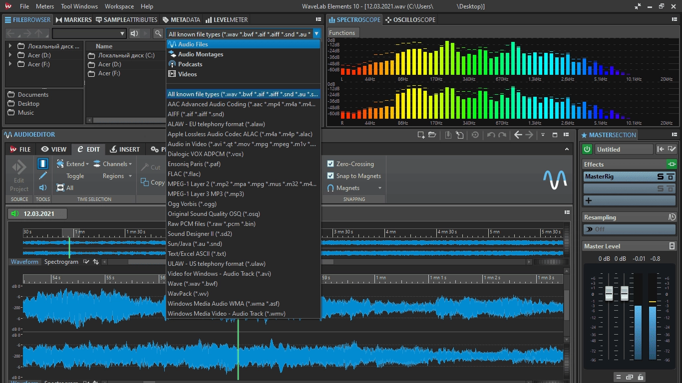Open the Insert ribbon tab
The height and width of the screenshot is (383, 682).
pos(125,149)
